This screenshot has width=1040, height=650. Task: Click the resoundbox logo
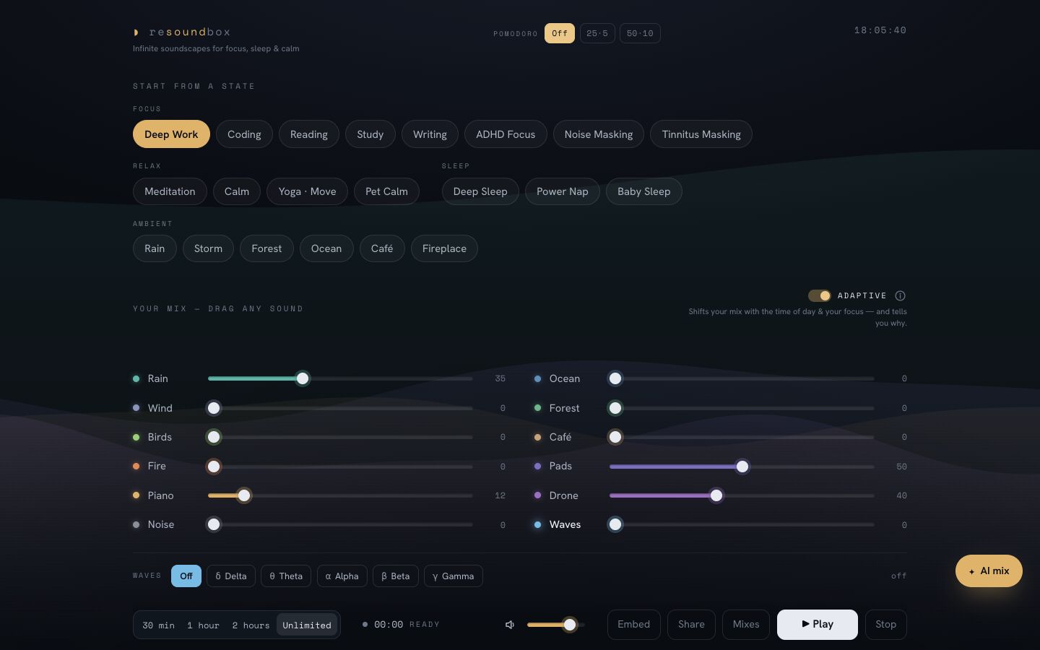click(x=182, y=32)
